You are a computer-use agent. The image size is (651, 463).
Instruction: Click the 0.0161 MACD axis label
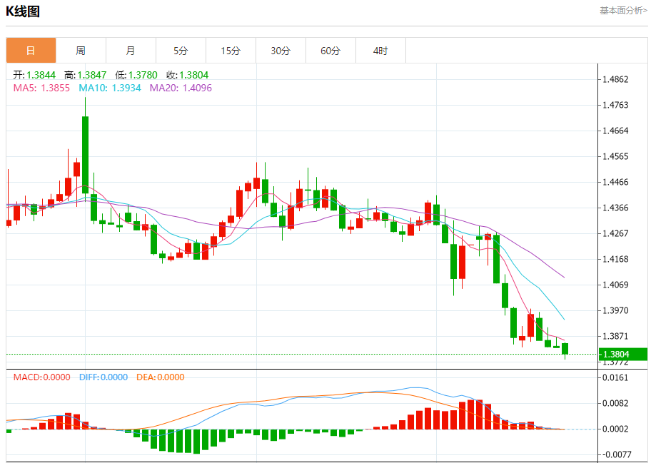615,377
